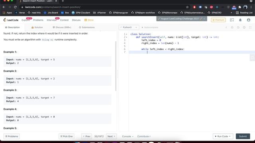Screen dimensions: 255x143
Task: Switch to the Solution tab
Action: click(x=37, y=27)
